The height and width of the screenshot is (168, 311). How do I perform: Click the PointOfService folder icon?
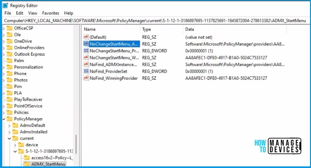pyautogui.click(x=9, y=106)
